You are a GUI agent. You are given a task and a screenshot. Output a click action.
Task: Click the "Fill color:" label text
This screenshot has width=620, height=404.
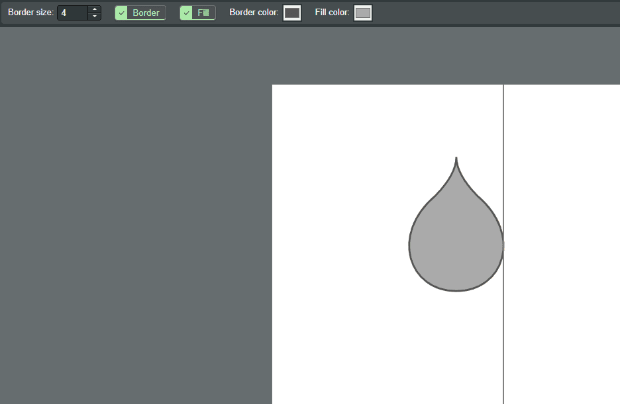332,13
